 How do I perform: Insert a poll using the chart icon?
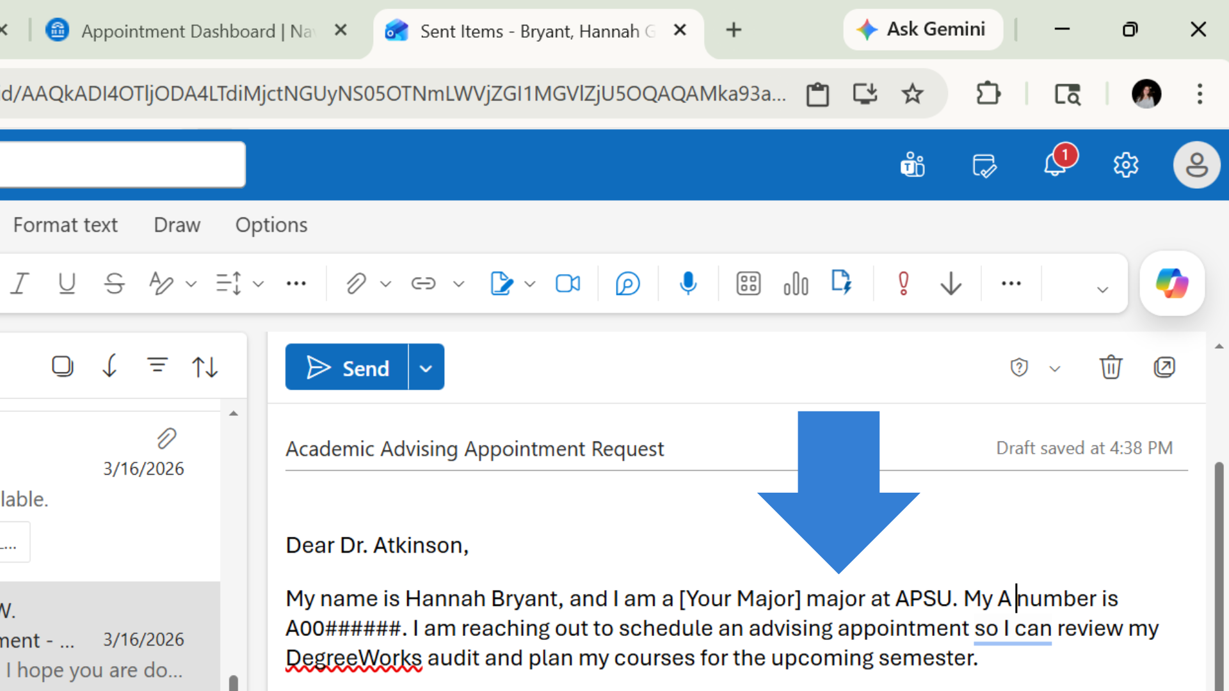pyautogui.click(x=795, y=283)
